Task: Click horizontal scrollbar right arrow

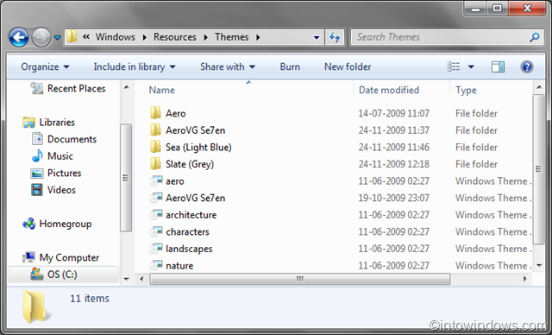Action: 525,279
